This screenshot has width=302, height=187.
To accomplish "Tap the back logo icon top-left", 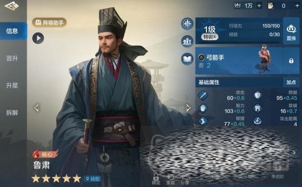I will point(11,6).
